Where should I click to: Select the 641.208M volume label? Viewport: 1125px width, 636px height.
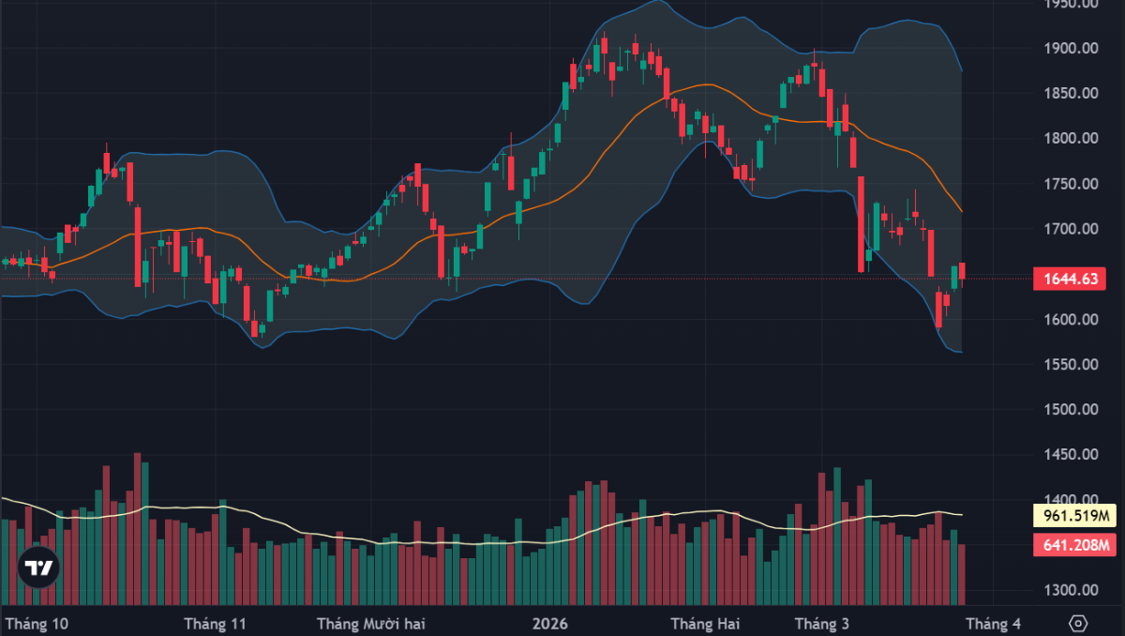click(x=1077, y=544)
